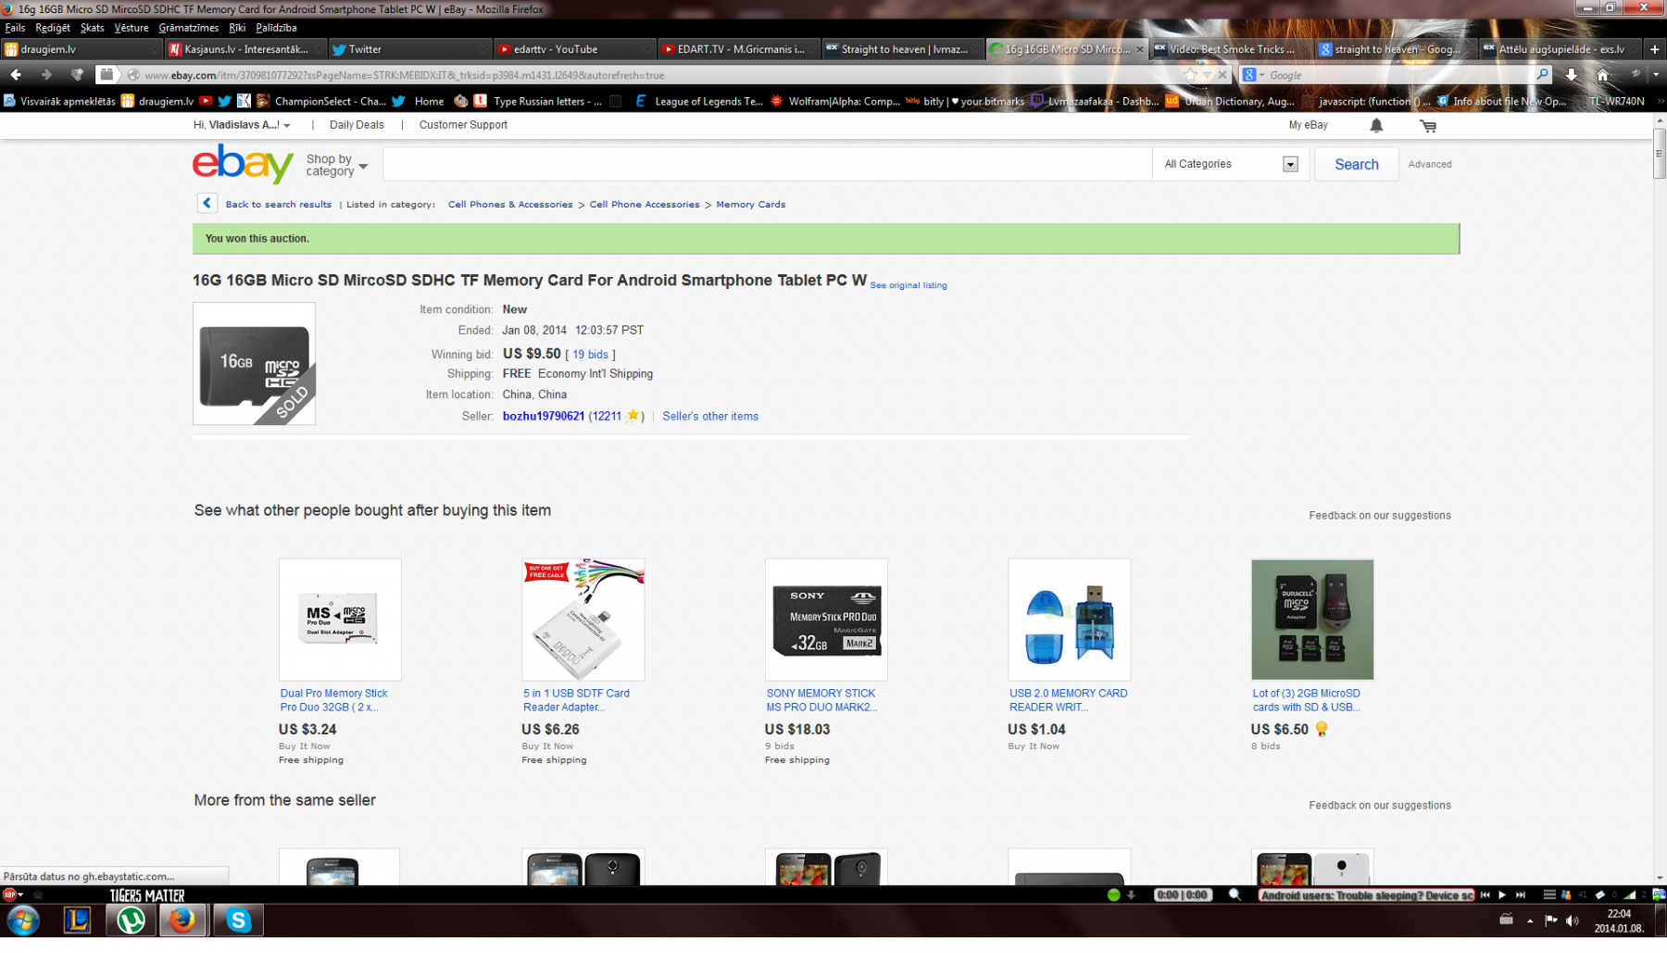The image size is (1667, 953).
Task: Expand the Hi, Vladislavs account menu
Action: (x=242, y=125)
